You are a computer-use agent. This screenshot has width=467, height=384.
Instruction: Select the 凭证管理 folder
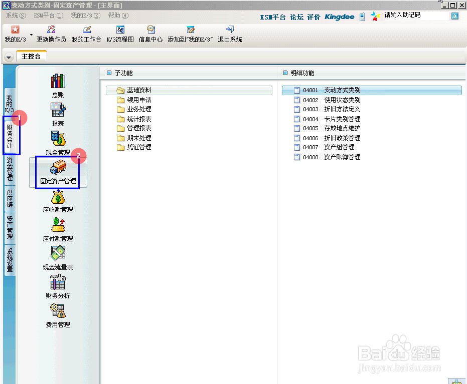tap(134, 147)
